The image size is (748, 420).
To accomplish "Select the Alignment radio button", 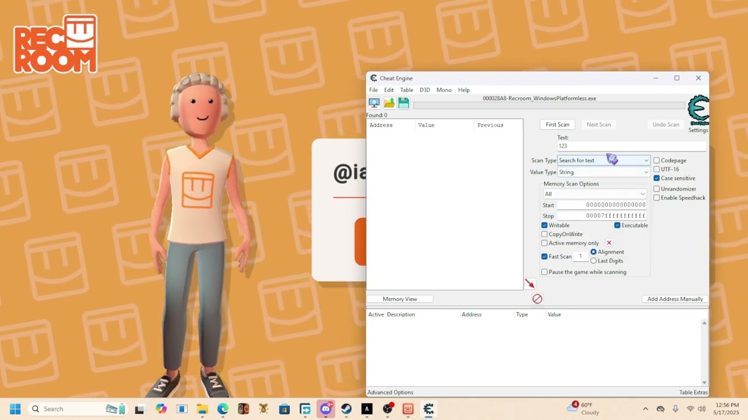I will [x=594, y=252].
